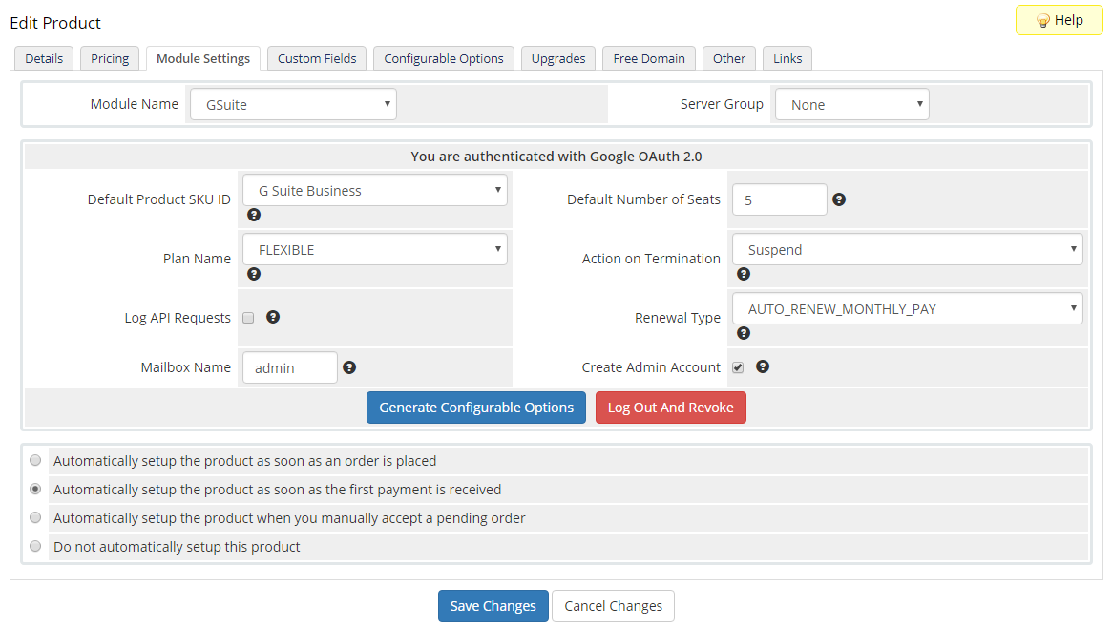Uncheck the Create Admin Account checkbox

(738, 367)
